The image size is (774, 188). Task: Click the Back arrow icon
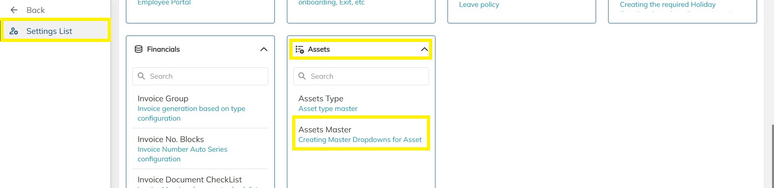tap(14, 10)
